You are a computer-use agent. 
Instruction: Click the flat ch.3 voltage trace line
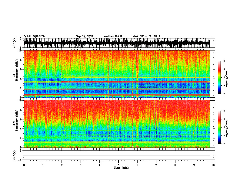[117, 155]
